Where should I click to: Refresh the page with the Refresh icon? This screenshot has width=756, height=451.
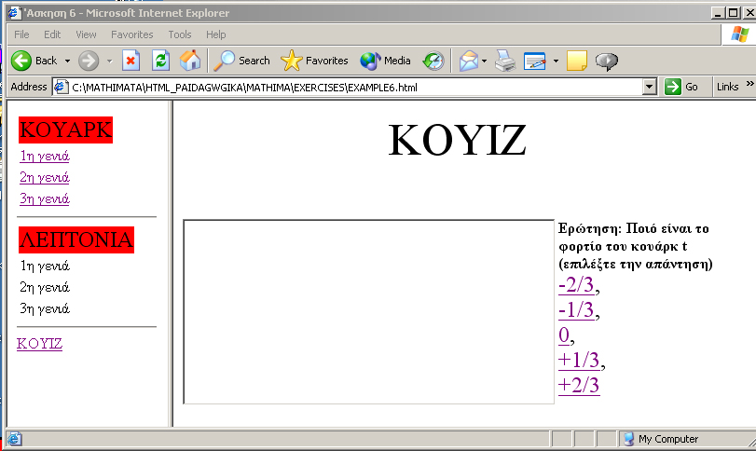tap(160, 61)
